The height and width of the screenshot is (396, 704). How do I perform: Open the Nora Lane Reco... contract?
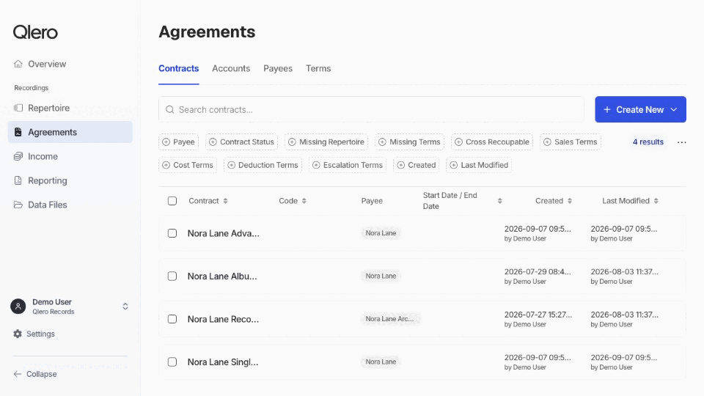tap(223, 319)
